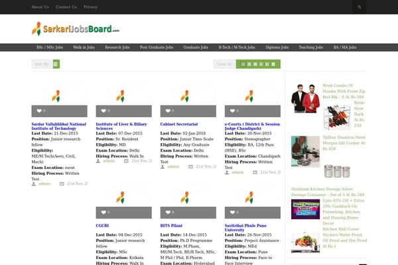The width and height of the screenshot is (398, 265).
Task: Go to Teaching Jobs category
Action: [311, 48]
